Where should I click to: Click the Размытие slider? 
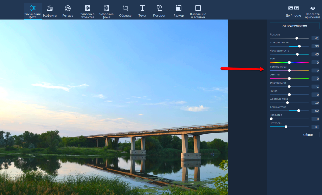[289, 119]
